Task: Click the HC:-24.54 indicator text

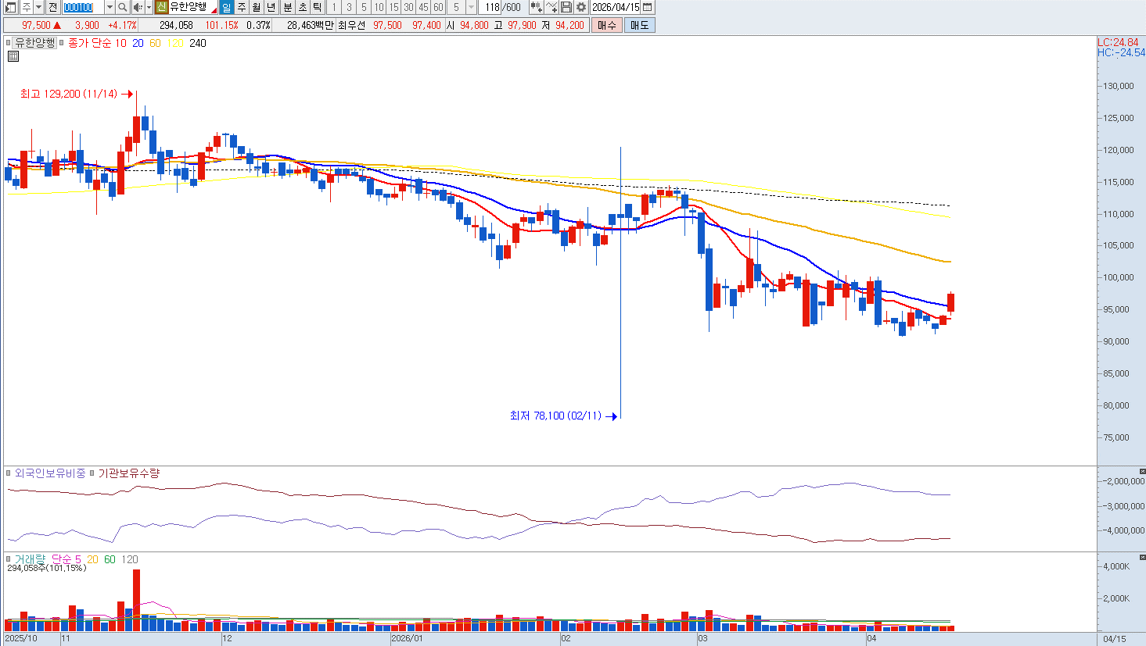Action: point(1121,52)
